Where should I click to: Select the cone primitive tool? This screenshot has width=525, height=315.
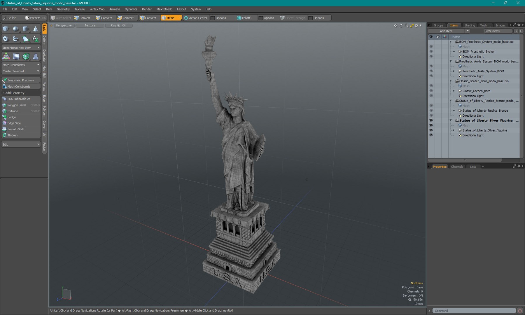click(35, 29)
